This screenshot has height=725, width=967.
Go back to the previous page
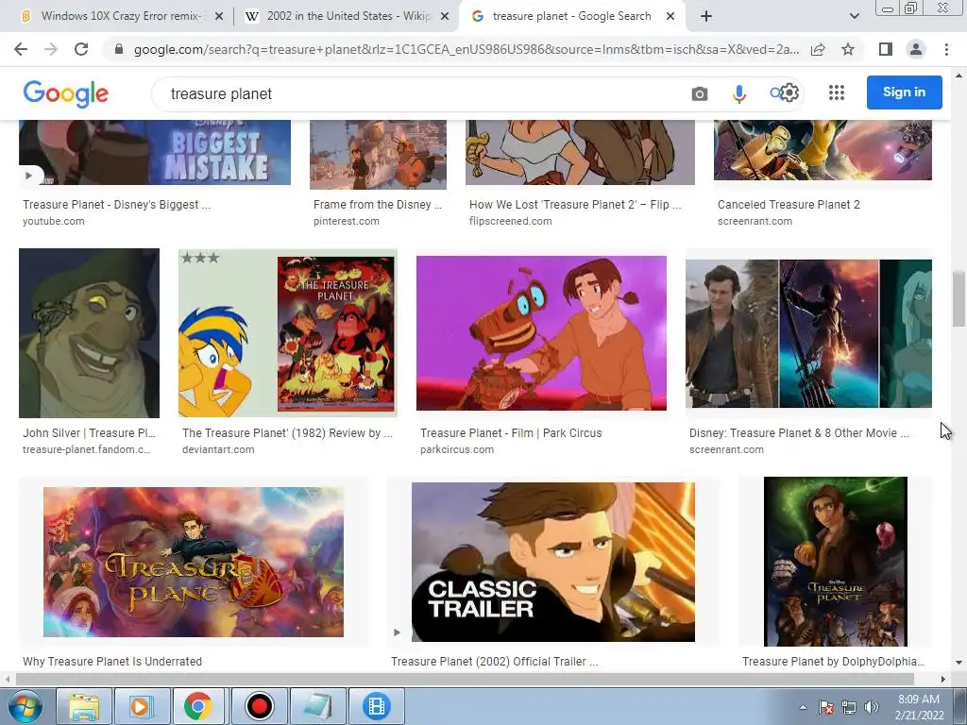[21, 49]
